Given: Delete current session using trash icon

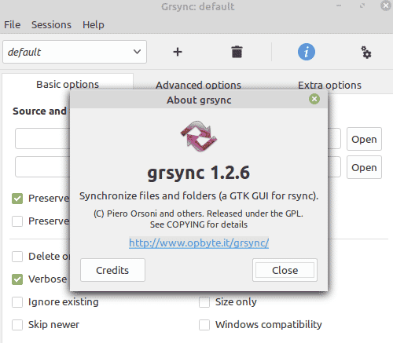Looking at the screenshot, I should coord(237,52).
